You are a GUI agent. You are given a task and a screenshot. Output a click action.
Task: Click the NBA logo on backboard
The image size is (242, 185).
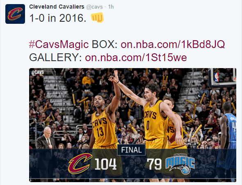click(x=217, y=77)
